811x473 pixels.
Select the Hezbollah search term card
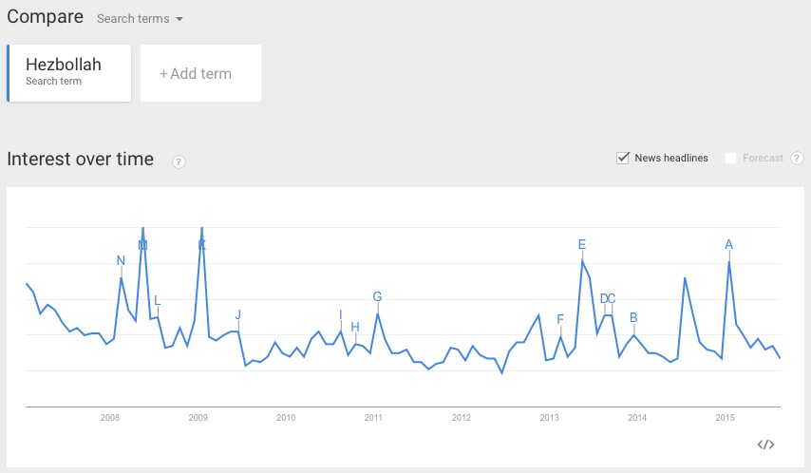[x=69, y=73]
